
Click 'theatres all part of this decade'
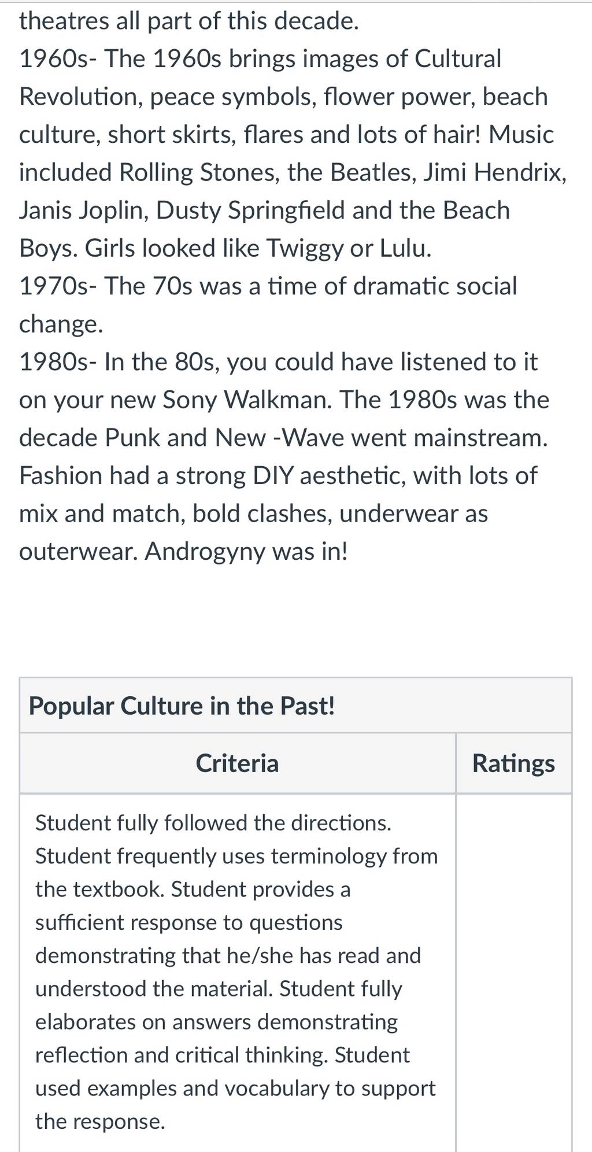[x=189, y=21]
